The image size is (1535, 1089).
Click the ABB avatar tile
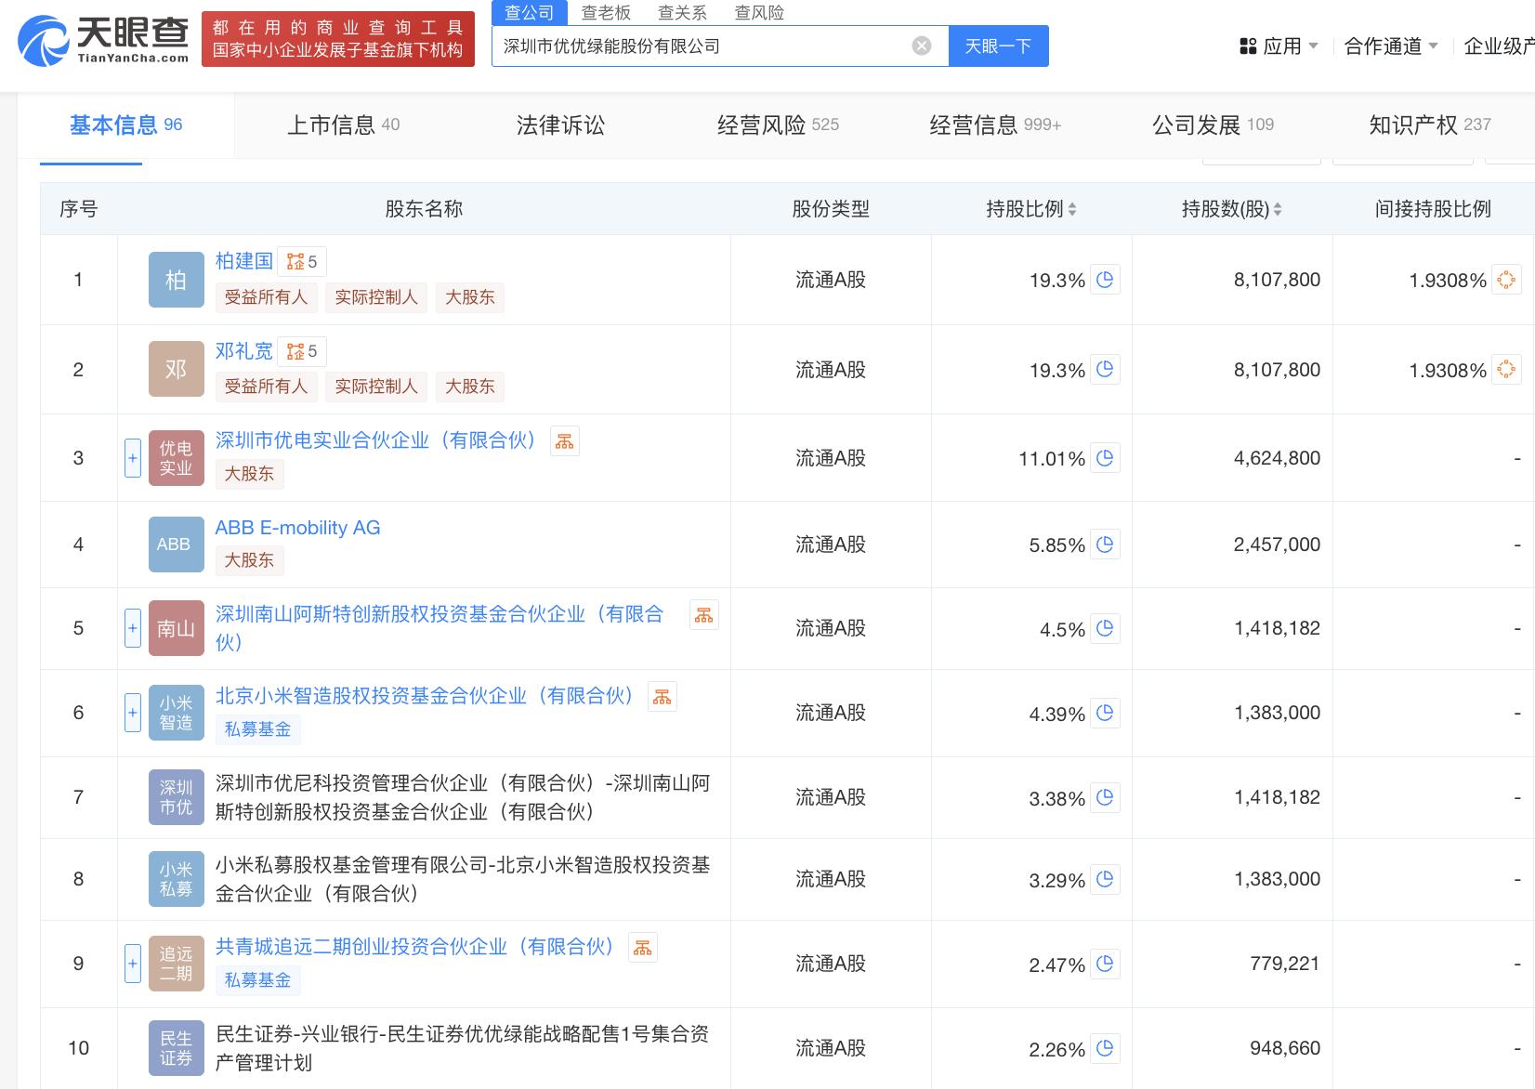[x=177, y=544]
